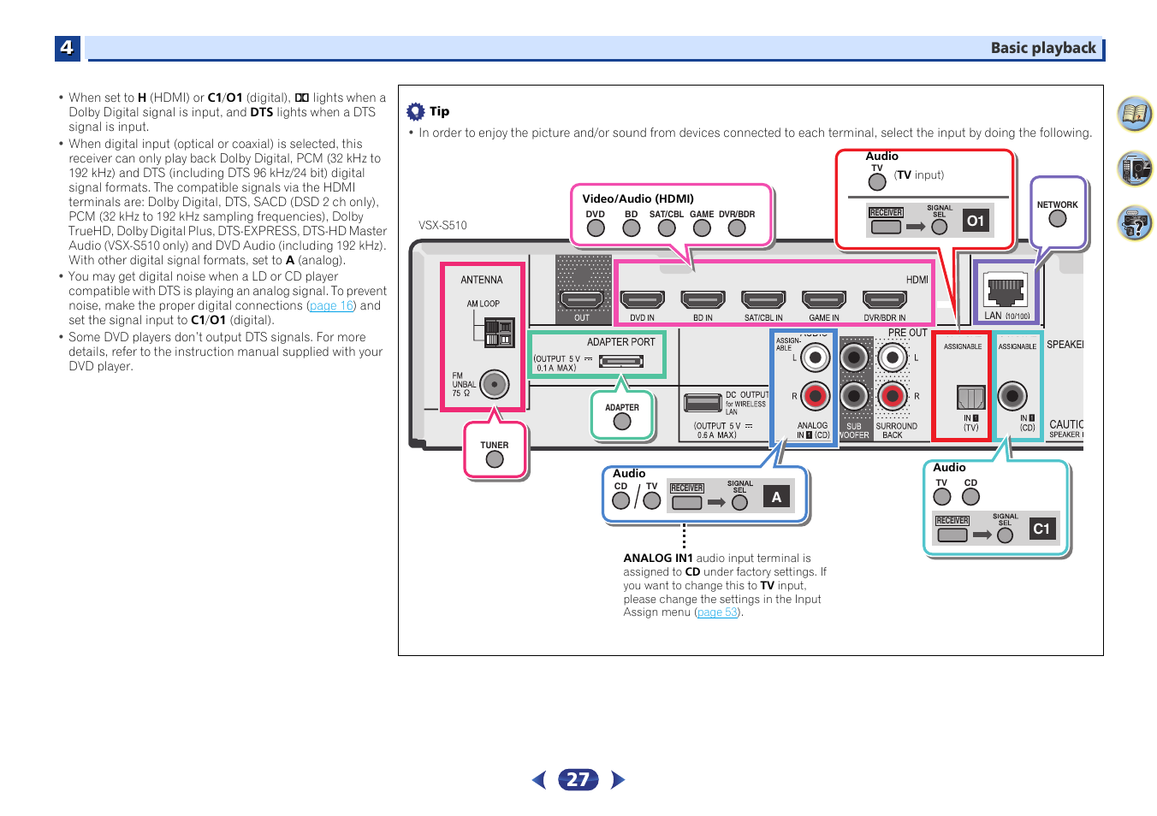This screenshot has width=1157, height=816.
Task: Click the HDMI OUT port
Action: tap(582, 299)
